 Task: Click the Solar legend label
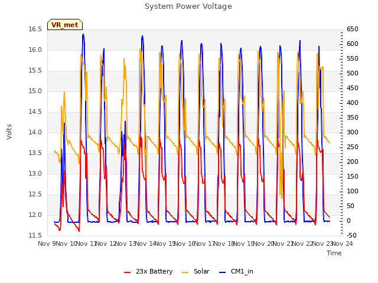[x=201, y=271]
